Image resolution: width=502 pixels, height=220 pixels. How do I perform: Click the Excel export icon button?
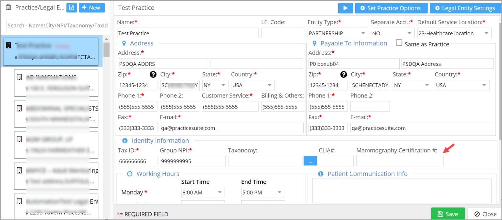(x=72, y=8)
